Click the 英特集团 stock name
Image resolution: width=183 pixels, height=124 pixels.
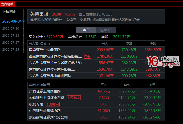[39, 14]
